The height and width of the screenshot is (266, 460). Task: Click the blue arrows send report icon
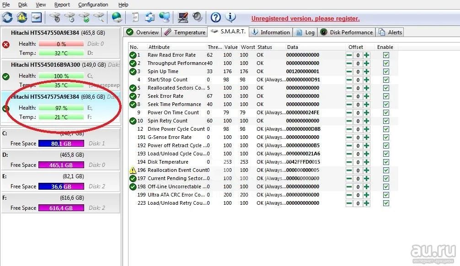point(150,17)
